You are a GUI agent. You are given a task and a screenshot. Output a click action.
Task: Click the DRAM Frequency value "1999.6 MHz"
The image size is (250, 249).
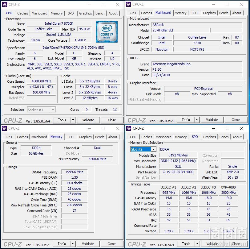[74, 172]
